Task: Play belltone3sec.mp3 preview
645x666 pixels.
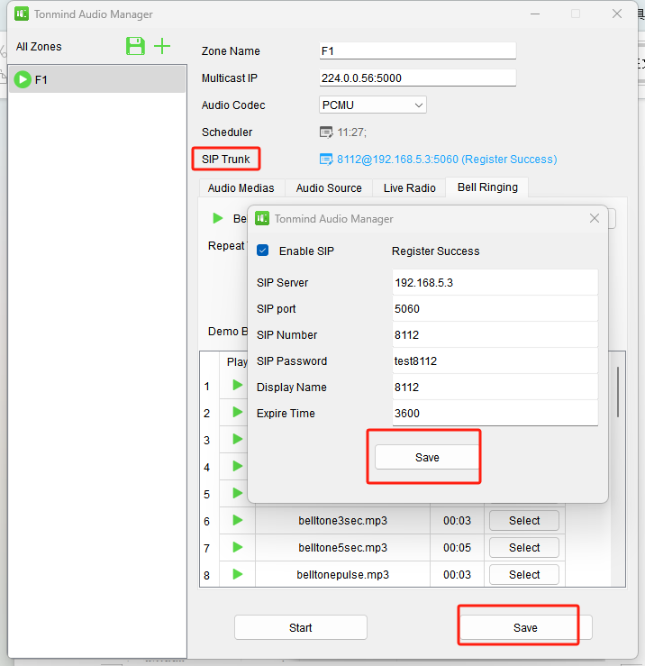Action: [238, 520]
